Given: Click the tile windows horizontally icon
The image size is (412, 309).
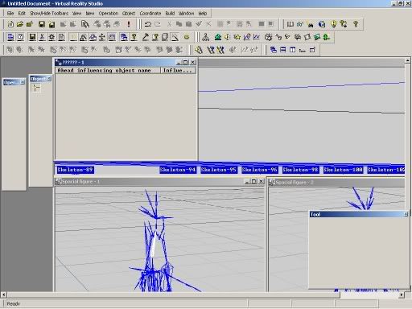Looking at the screenshot, I should coord(283,50).
